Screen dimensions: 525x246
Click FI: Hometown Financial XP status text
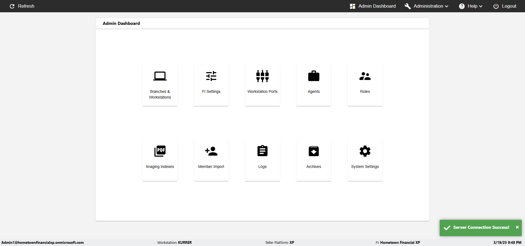[398, 243]
